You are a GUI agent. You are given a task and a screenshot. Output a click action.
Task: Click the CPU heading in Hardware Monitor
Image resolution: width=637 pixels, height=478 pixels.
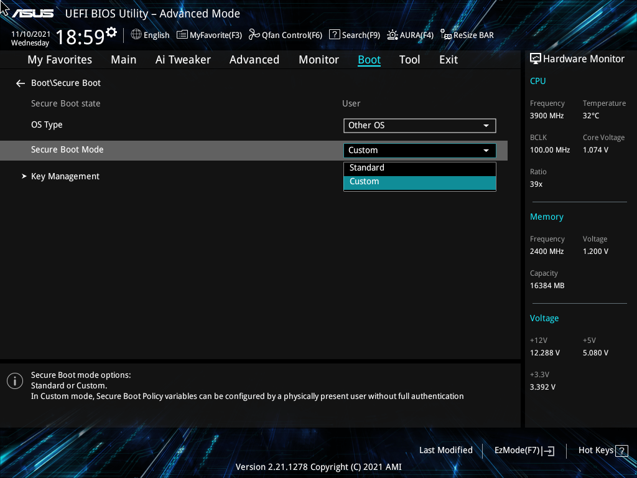pyautogui.click(x=537, y=81)
